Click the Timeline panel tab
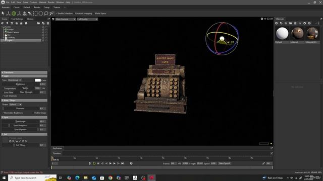Screen dimensions: 323x181 click(x=57, y=153)
